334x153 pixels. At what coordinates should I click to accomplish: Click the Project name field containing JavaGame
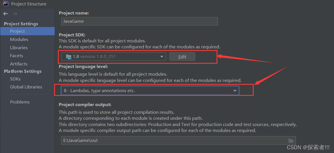140,21
